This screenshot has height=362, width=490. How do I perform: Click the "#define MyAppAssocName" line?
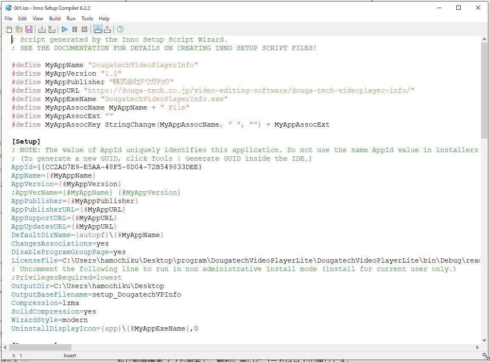click(x=100, y=107)
